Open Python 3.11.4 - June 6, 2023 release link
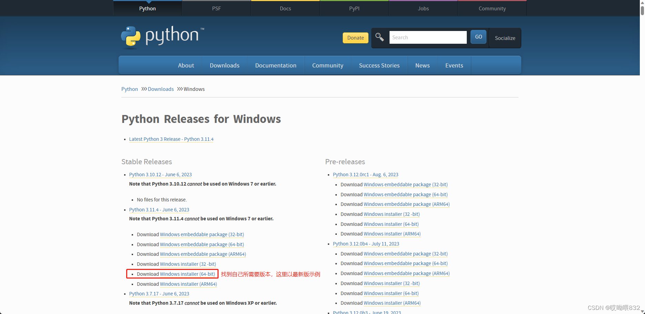Viewport: 645px width, 314px height. pyautogui.click(x=159, y=210)
